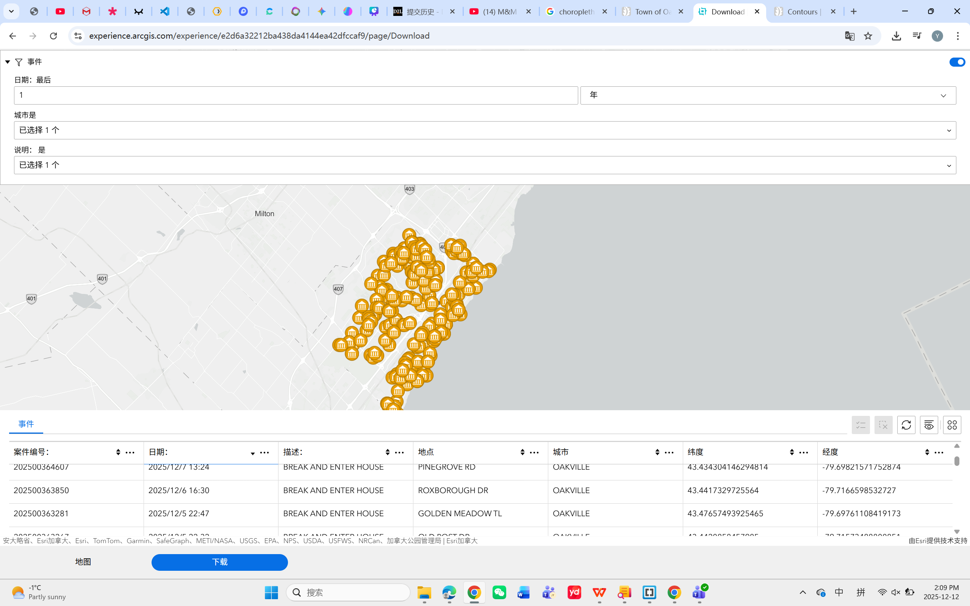The image size is (970, 606).
Task: Select the 事件 table tab
Action: (x=26, y=424)
